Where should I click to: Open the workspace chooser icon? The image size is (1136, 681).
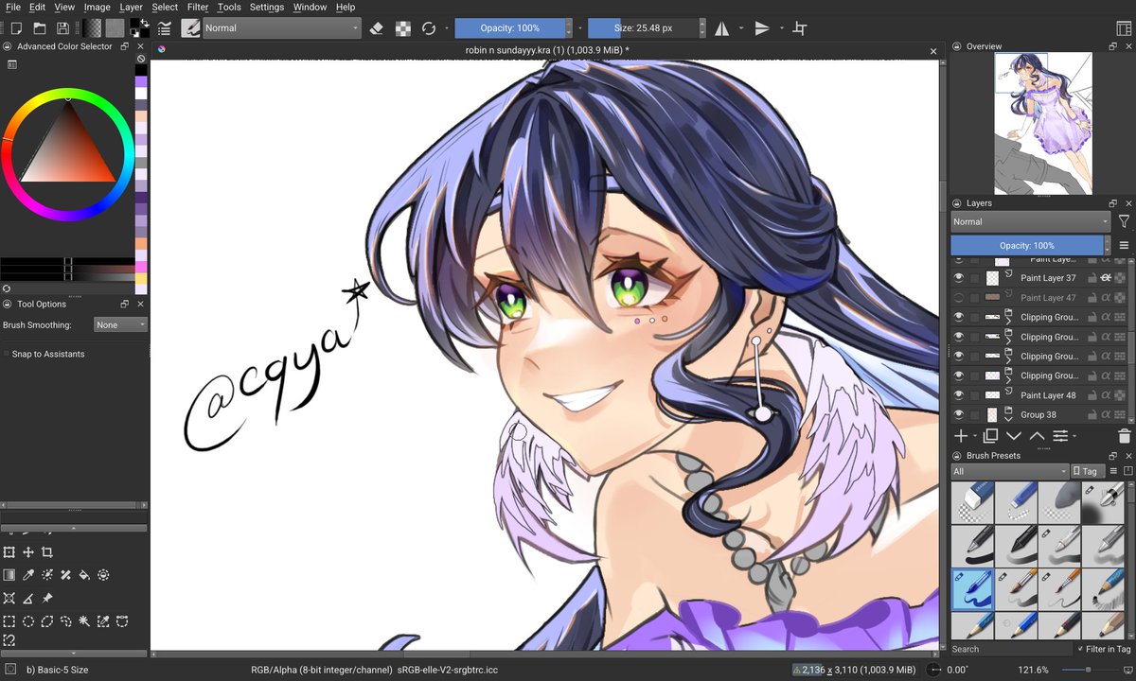pos(1124,28)
